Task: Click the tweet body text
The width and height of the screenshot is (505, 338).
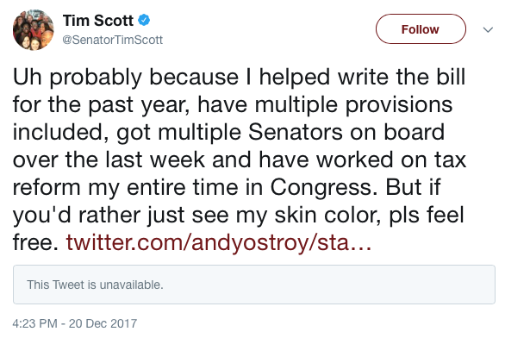Action: tap(240, 160)
